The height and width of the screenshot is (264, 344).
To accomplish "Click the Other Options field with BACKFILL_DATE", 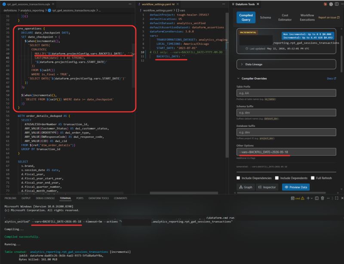I will pos(286,152).
